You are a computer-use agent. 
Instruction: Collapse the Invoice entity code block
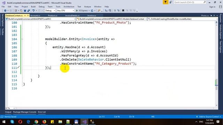22,39
